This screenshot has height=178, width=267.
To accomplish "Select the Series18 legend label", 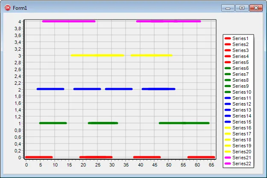I will [242, 140].
